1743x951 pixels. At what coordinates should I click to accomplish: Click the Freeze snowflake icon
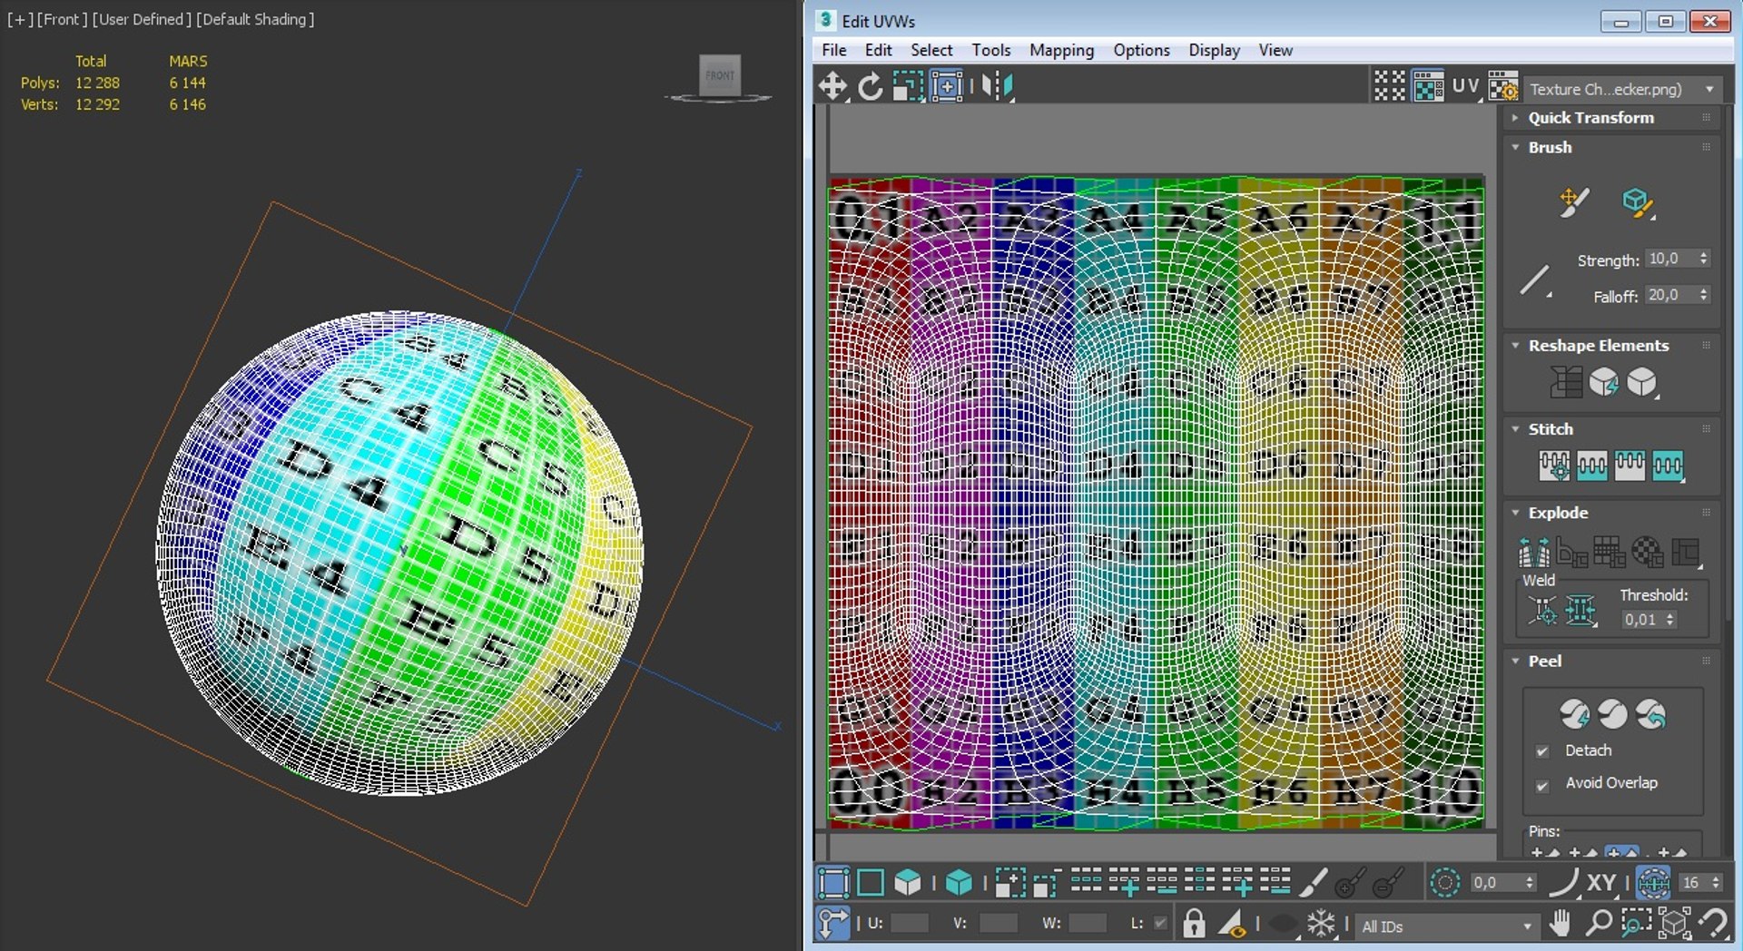pos(1321,925)
